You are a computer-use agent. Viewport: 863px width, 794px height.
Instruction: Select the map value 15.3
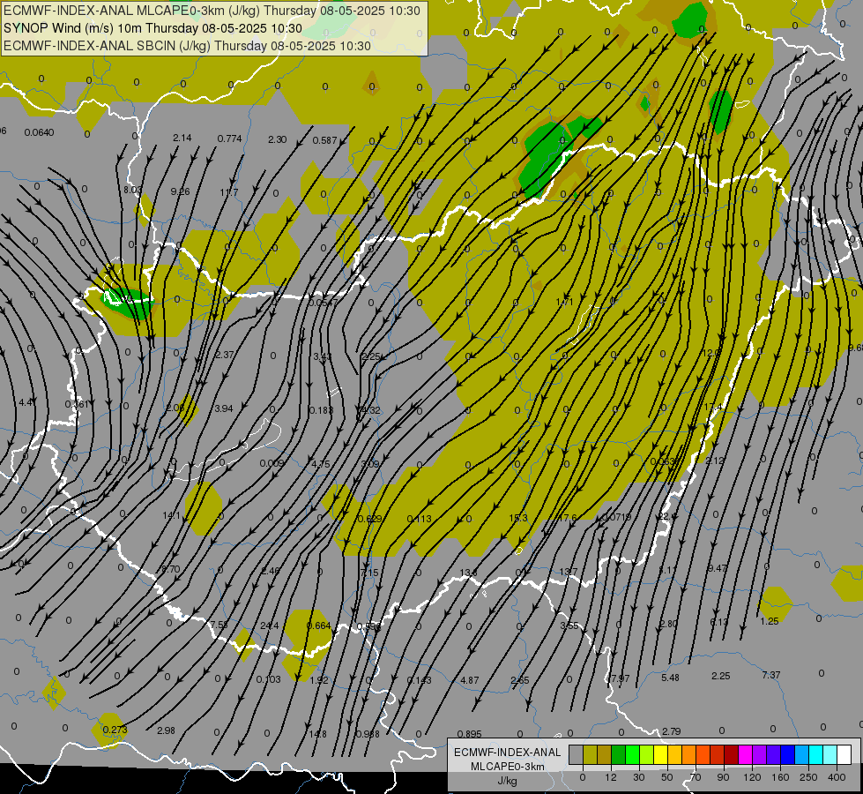pyautogui.click(x=518, y=517)
